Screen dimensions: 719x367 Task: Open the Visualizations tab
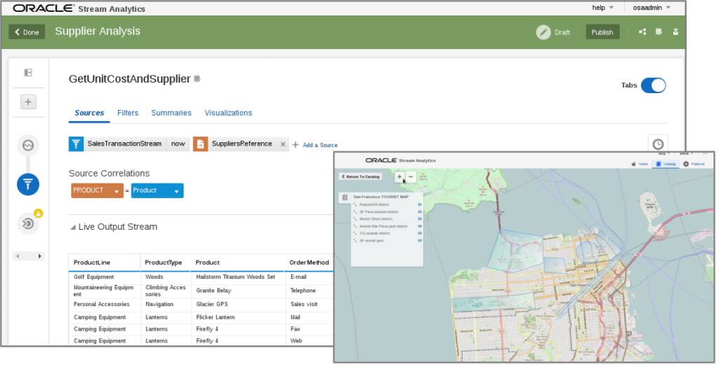point(228,113)
